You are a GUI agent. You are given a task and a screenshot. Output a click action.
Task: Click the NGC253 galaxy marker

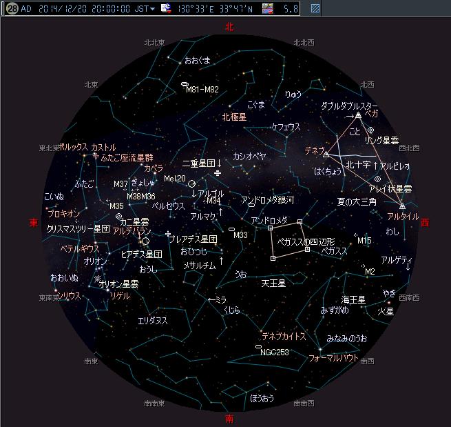(x=258, y=346)
